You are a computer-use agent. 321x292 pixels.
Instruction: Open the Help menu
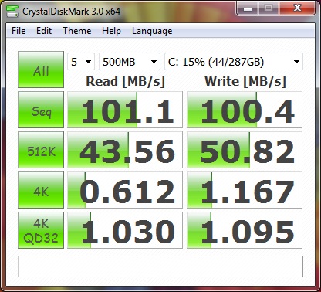111,31
